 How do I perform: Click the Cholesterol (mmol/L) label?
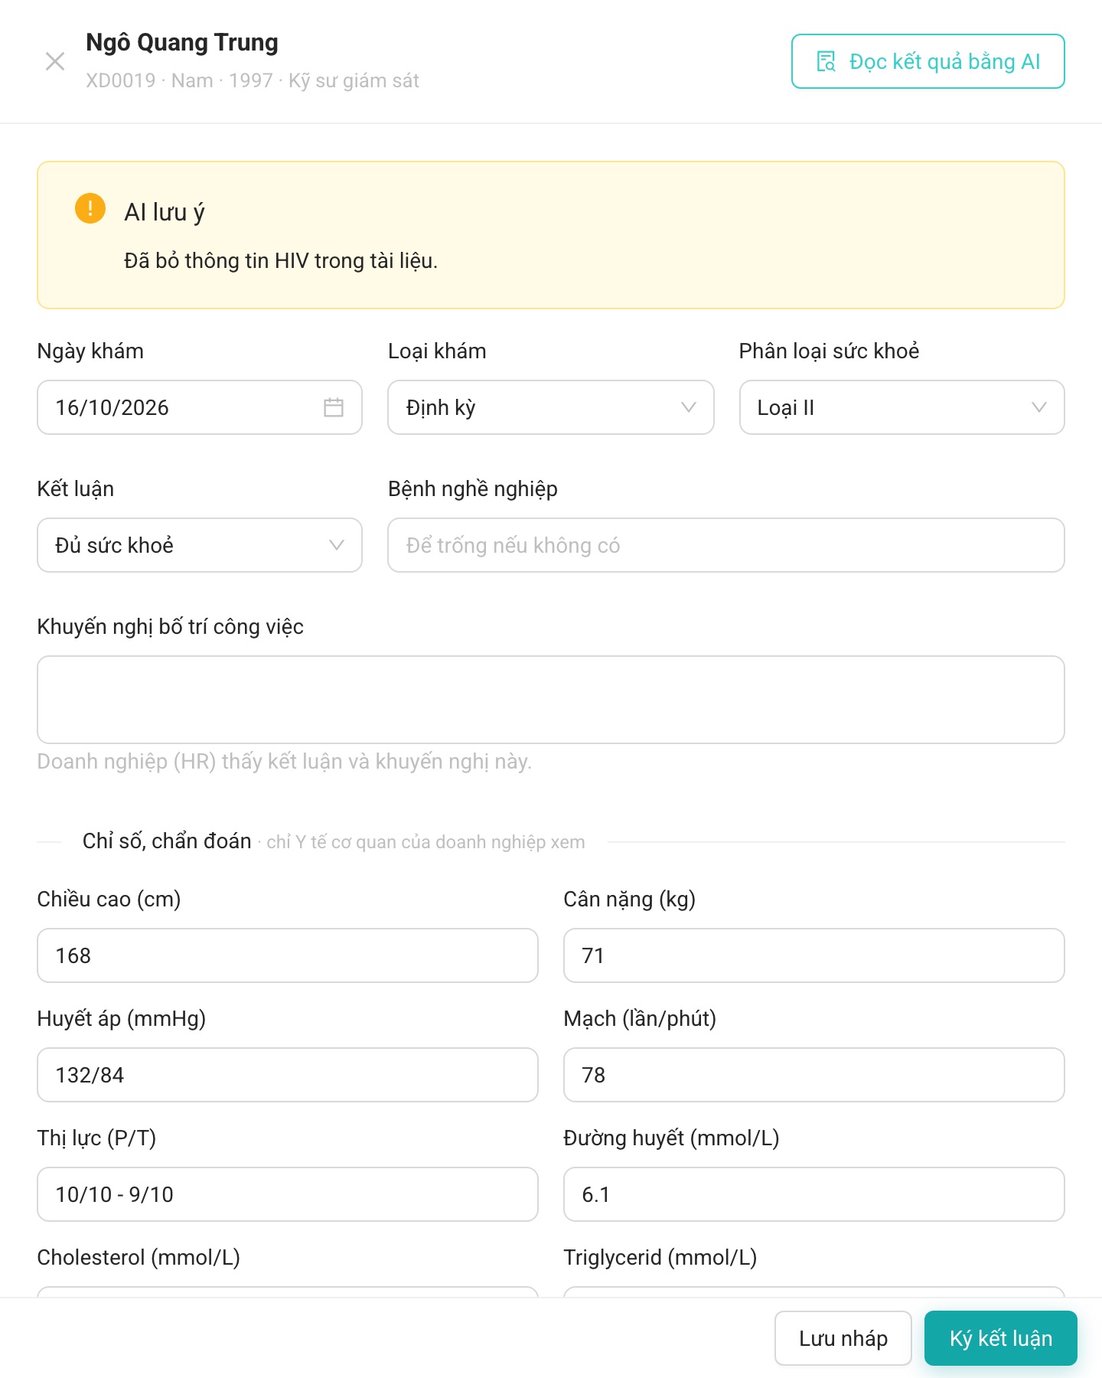tap(139, 1258)
